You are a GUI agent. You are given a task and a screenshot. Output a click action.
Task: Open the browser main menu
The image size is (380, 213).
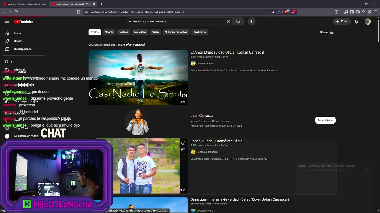376,12
